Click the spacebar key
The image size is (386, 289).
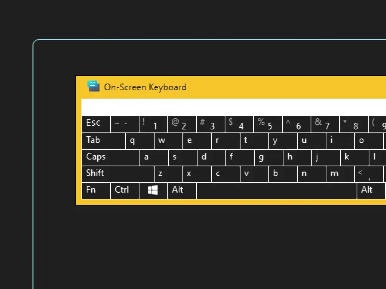277,190
